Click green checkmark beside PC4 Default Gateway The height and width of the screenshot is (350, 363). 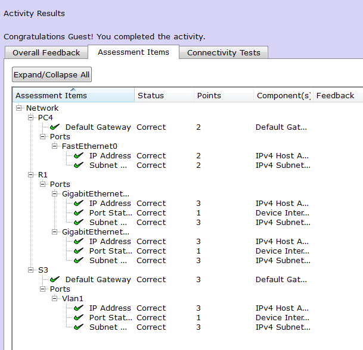55,127
